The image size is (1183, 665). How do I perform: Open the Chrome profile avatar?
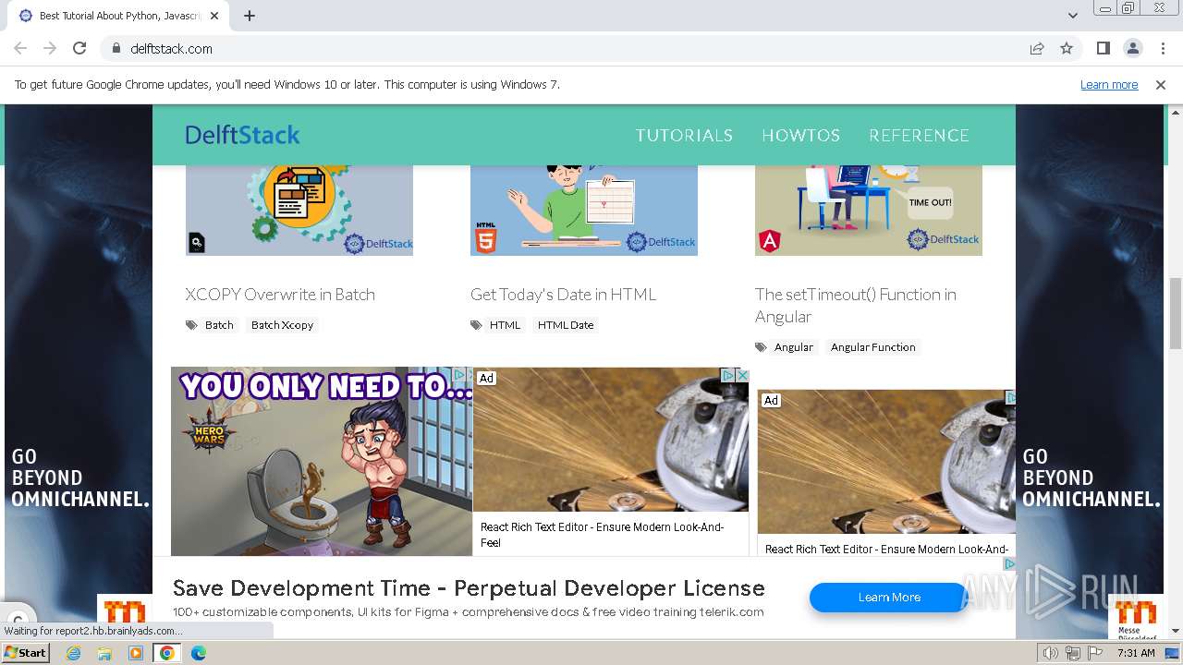(x=1132, y=48)
